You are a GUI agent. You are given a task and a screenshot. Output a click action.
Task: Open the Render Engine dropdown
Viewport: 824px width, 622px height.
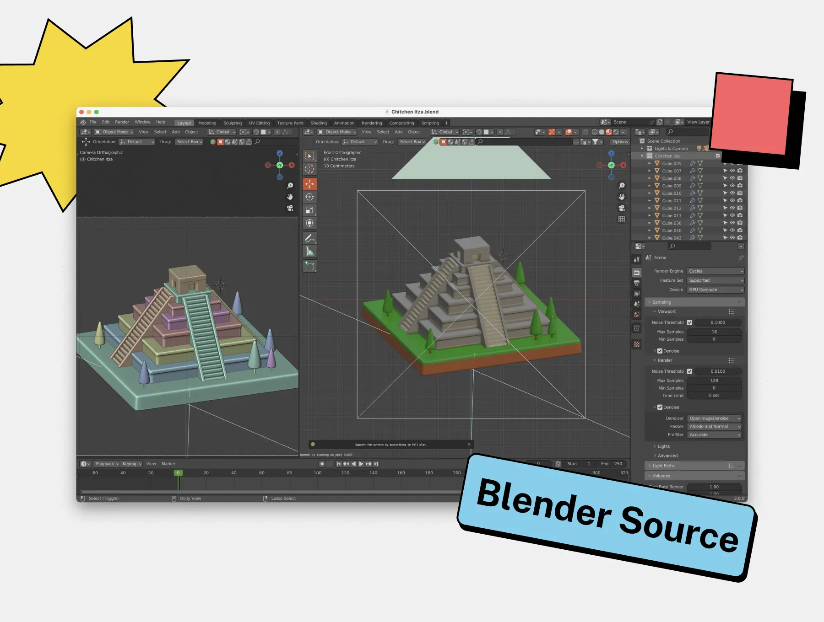coord(715,271)
